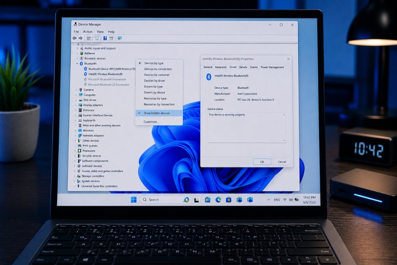Image resolution: width=397 pixels, height=265 pixels.
Task: Open the ENG language indicator in tray
Action: click(277, 200)
